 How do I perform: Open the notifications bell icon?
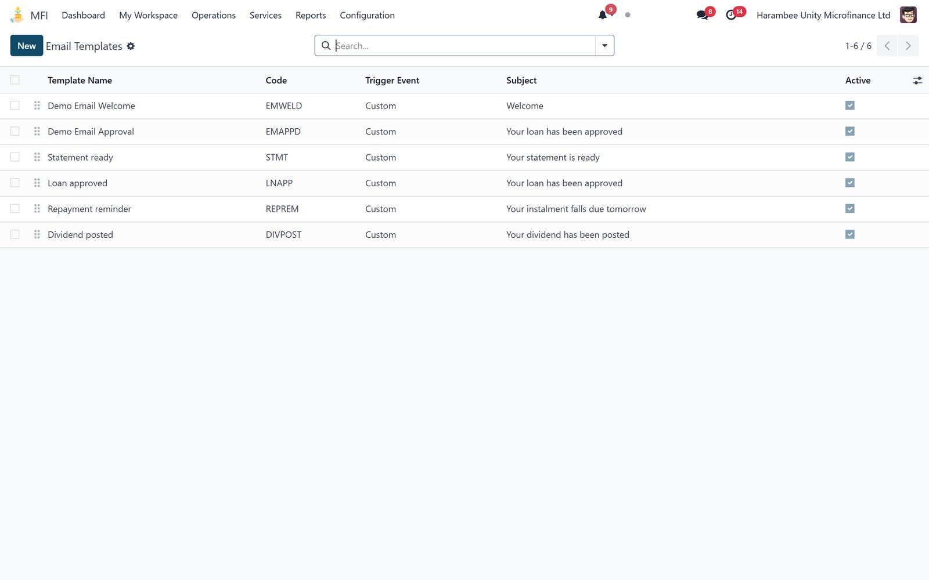(603, 15)
